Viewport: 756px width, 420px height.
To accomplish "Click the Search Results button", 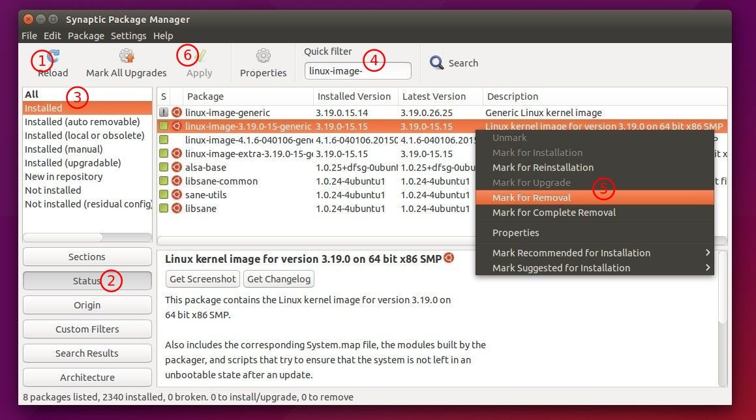I will pos(87,353).
